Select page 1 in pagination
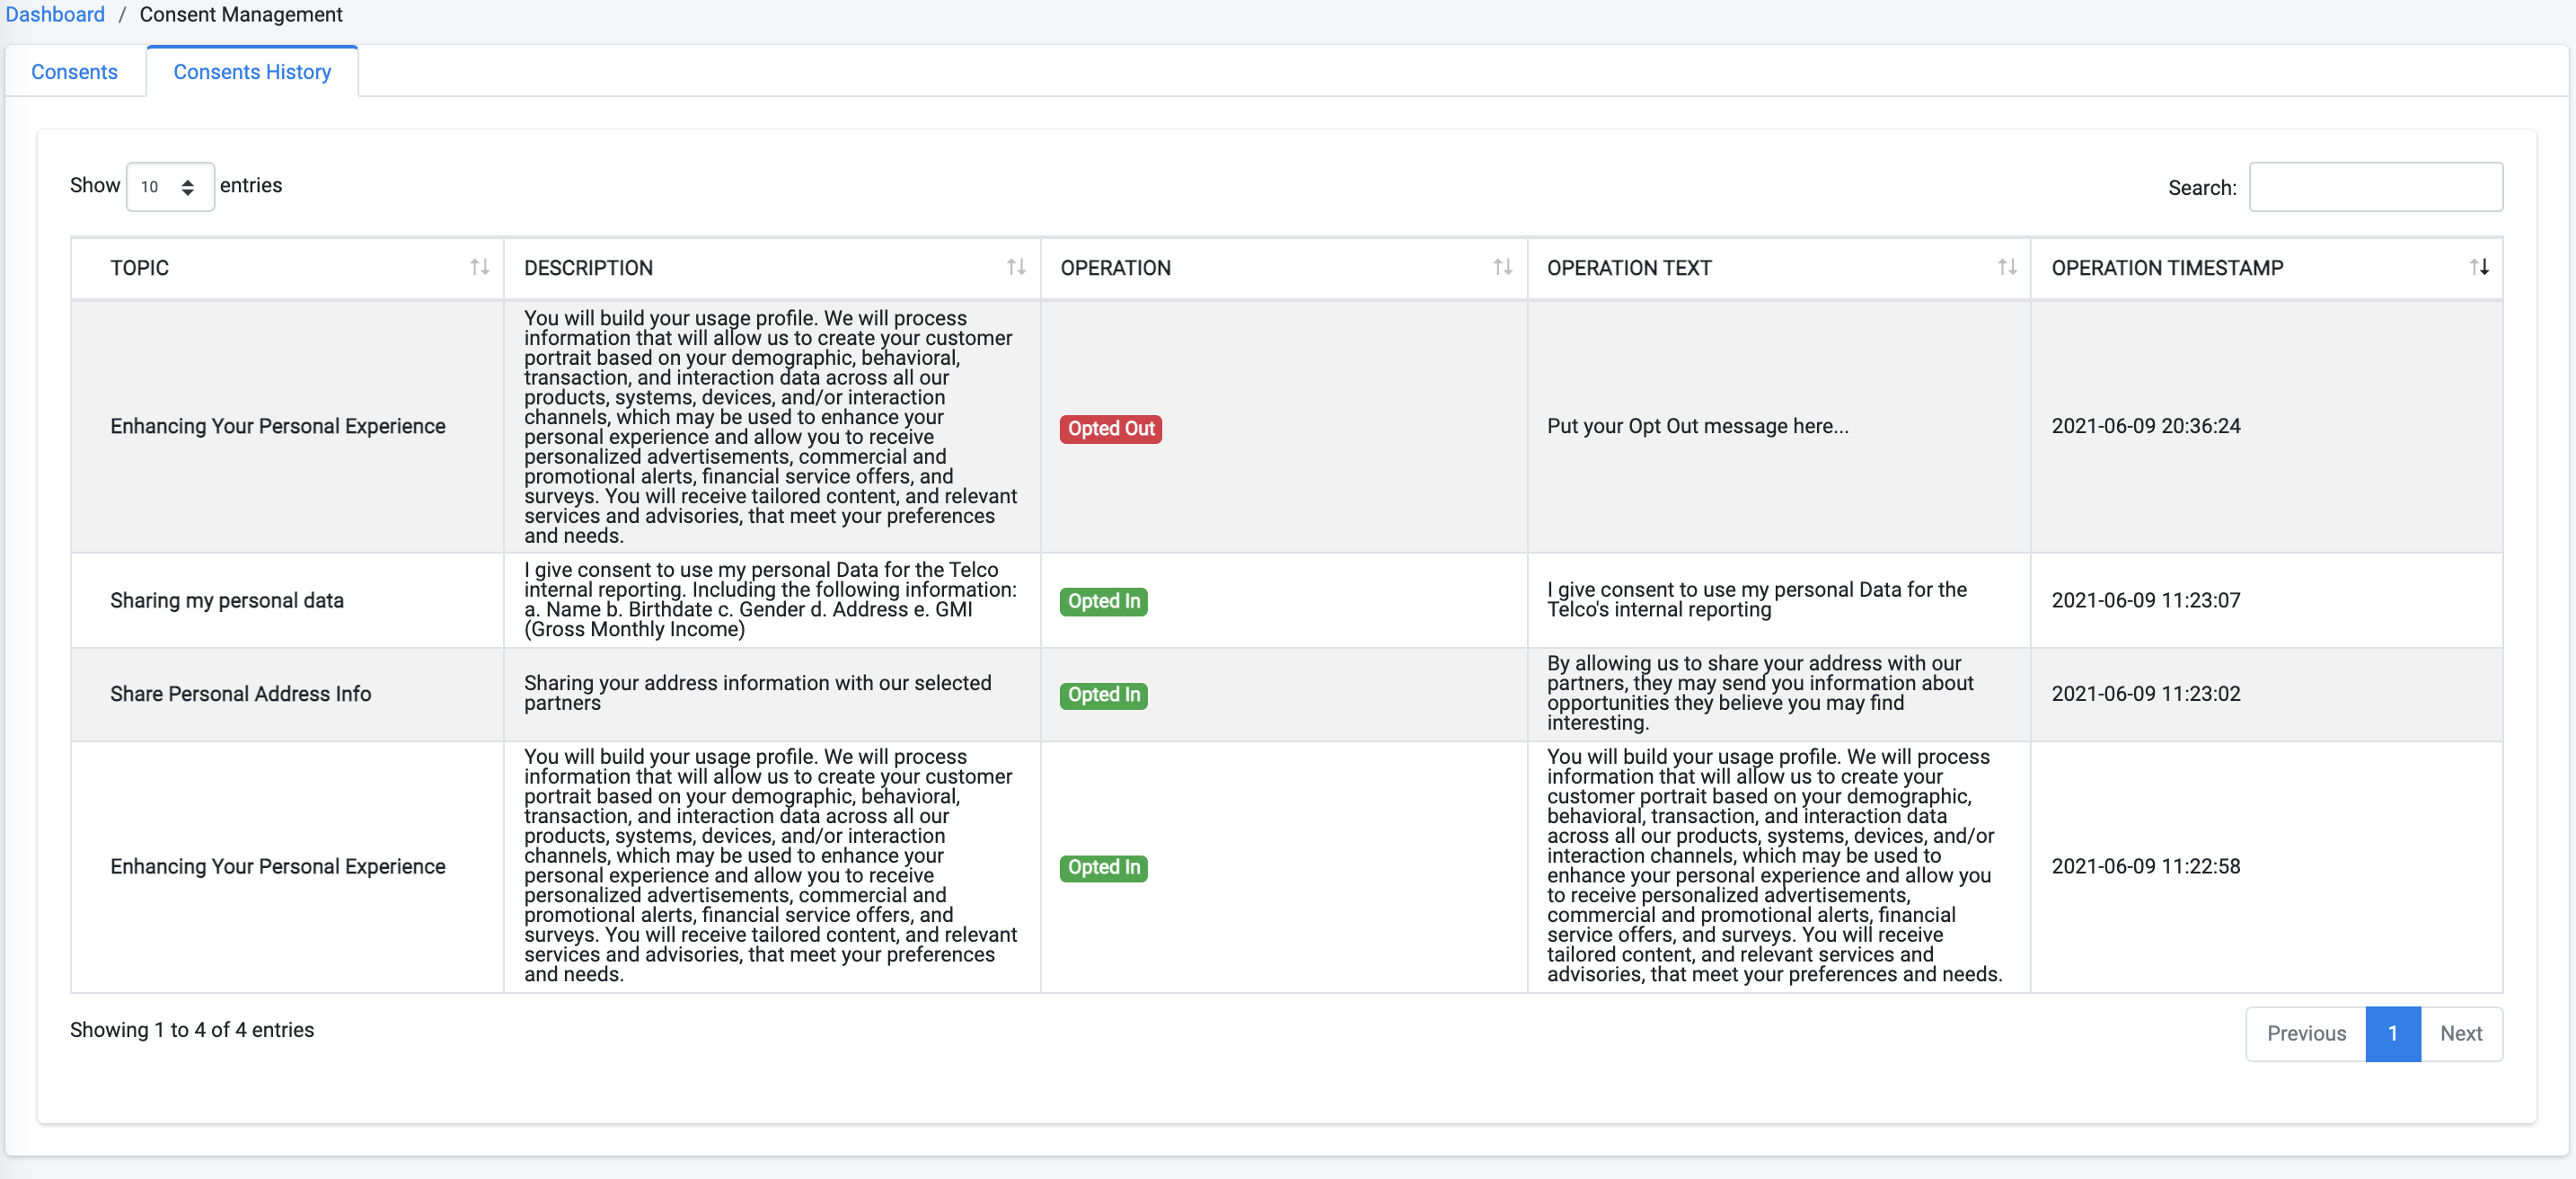Screen dimensions: 2576x1179 (x=2393, y=1033)
